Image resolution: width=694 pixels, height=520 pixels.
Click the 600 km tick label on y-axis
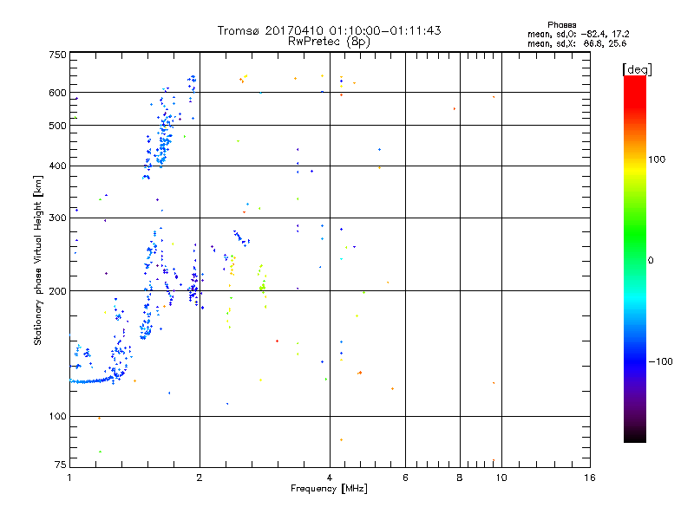pos(57,93)
